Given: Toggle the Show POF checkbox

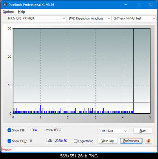Looking at the screenshot, I should (x=9, y=141).
